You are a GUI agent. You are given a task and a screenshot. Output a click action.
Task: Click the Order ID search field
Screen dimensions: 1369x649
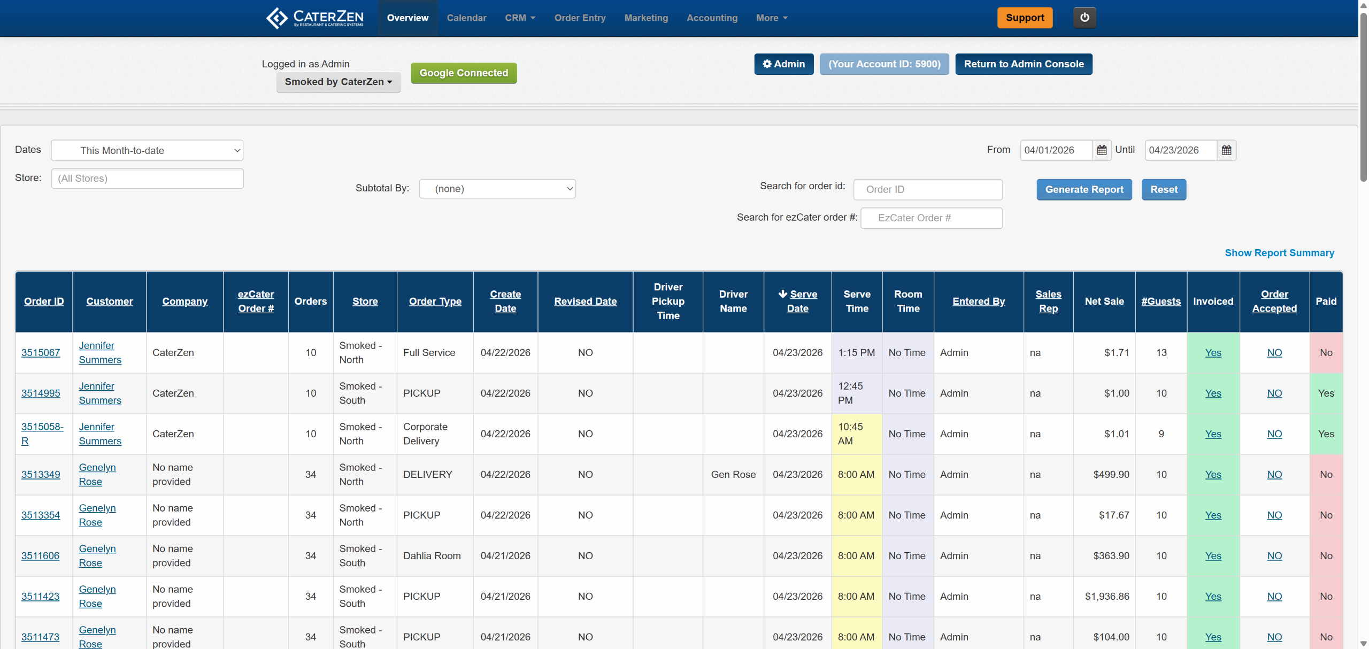pyautogui.click(x=928, y=189)
